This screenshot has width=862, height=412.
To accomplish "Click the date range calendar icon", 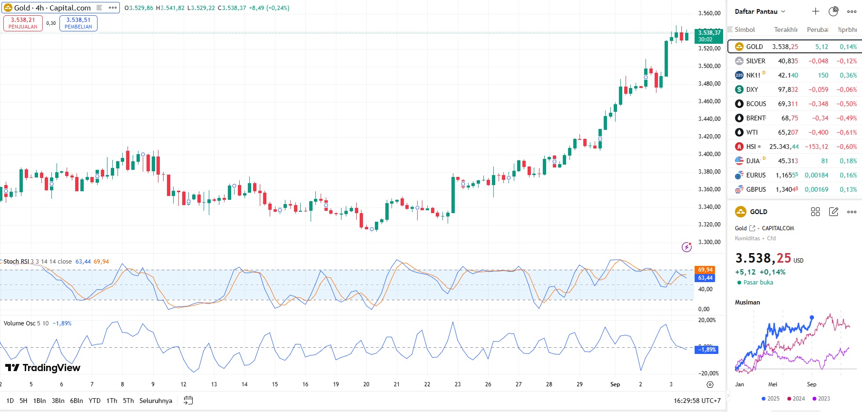I will pyautogui.click(x=188, y=401).
